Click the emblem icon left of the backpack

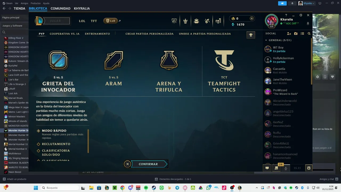pos(185,21)
